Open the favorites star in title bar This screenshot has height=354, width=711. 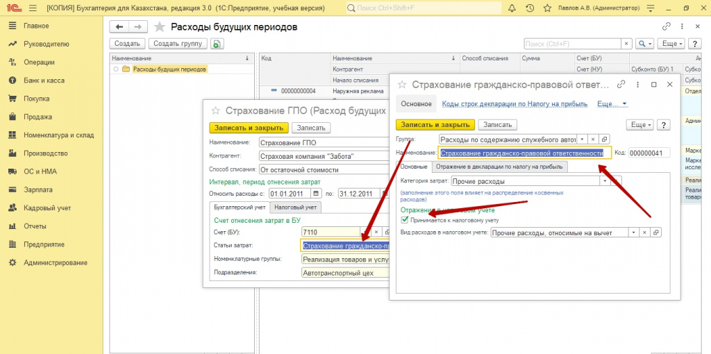[547, 8]
